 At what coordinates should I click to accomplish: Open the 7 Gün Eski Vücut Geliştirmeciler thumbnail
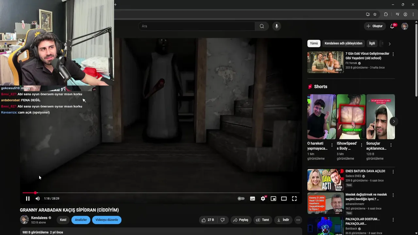tap(325, 62)
